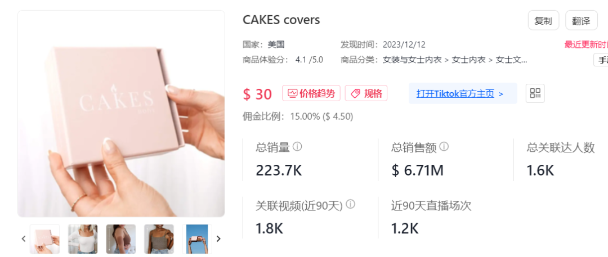Click 女装与女士内衣 category breadcrumb
The height and width of the screenshot is (257, 608).
[412, 60]
